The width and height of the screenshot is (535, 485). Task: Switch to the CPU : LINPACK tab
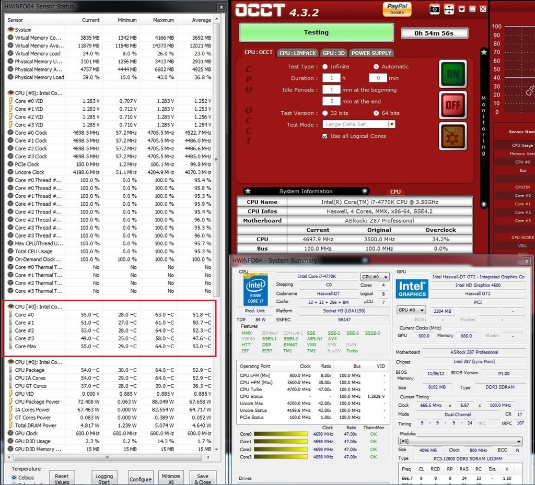coord(297,53)
